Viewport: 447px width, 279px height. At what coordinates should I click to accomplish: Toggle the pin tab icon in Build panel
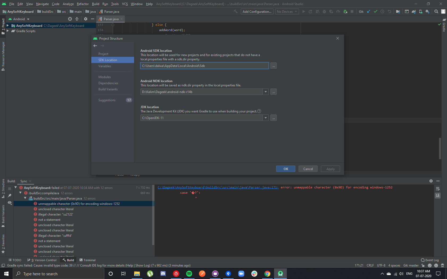click(10, 196)
